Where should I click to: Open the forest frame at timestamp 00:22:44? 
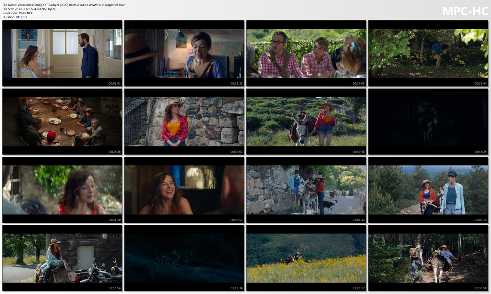[428, 53]
